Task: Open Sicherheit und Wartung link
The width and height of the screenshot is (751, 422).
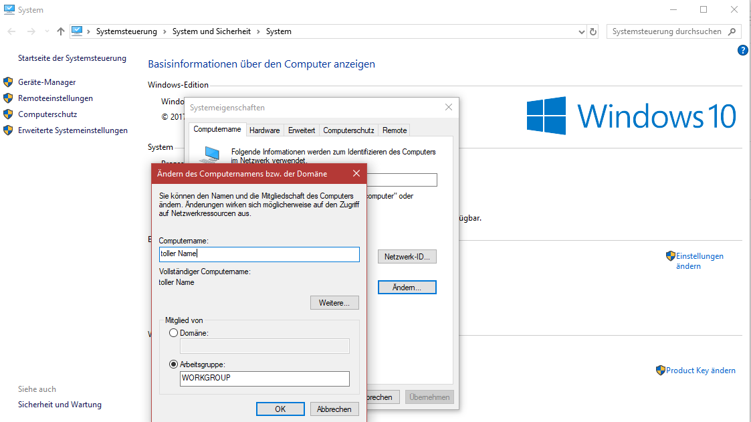Action: tap(60, 405)
